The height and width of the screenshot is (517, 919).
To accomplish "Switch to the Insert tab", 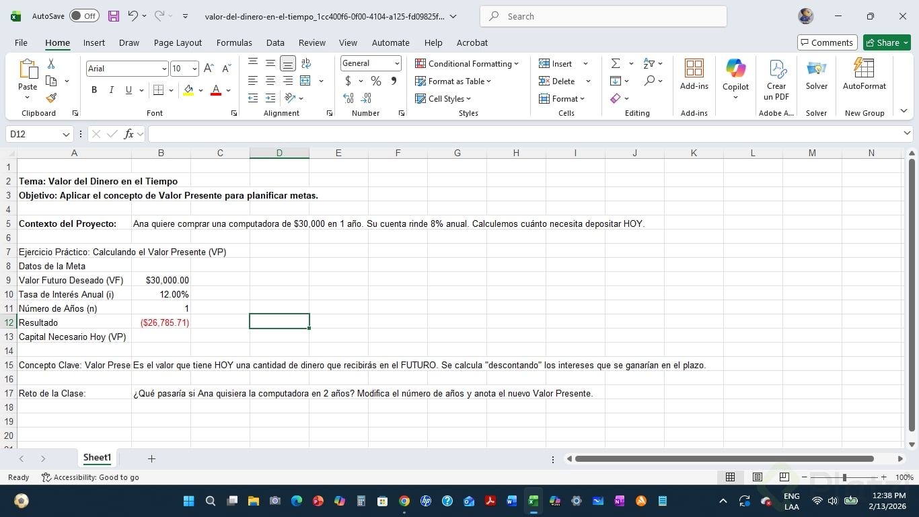I will [x=94, y=42].
